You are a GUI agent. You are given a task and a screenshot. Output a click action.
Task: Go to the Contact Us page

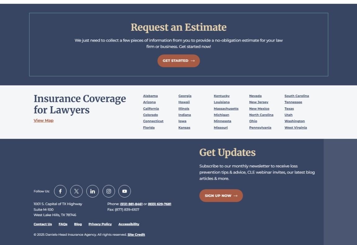43,224
